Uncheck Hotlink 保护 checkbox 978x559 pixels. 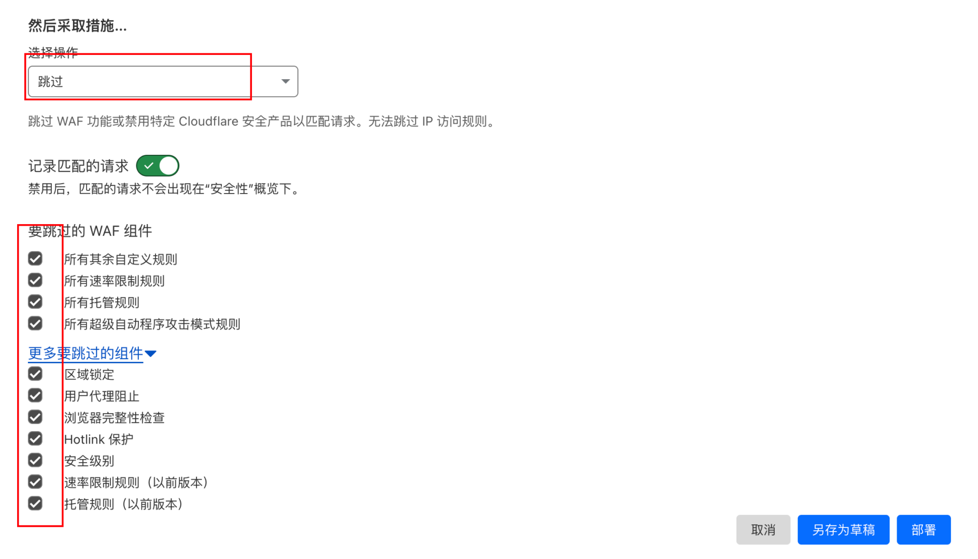point(35,439)
